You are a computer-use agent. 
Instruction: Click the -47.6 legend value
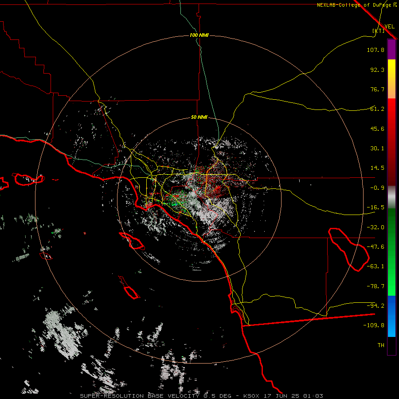click(376, 247)
